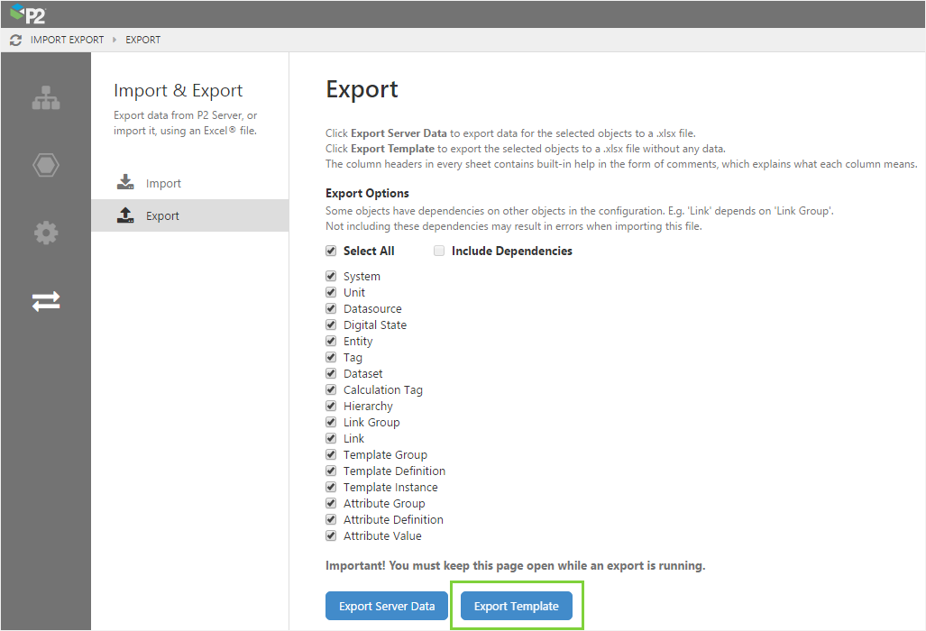Image resolution: width=926 pixels, height=631 pixels.
Task: Click the EXPORT breadcrumb item
Action: 142,40
